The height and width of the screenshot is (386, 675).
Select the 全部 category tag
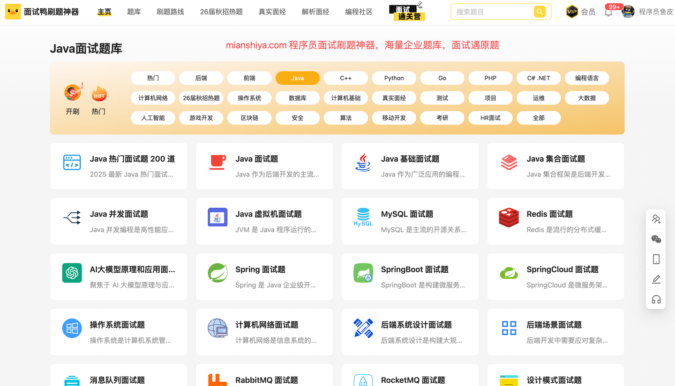(x=539, y=118)
